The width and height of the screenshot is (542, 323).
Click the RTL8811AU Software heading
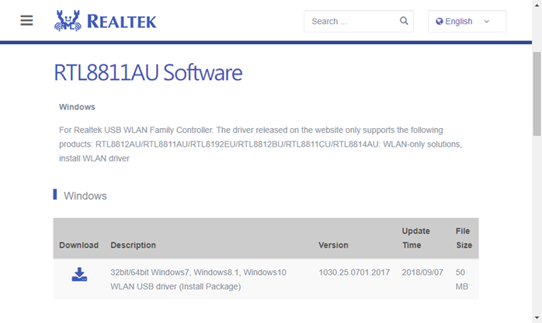click(148, 72)
